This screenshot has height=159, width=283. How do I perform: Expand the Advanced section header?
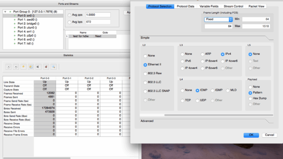point(207,121)
